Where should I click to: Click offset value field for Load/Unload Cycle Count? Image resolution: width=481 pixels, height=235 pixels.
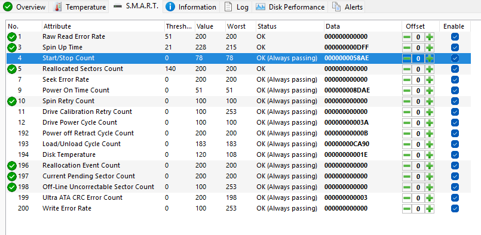tap(418, 144)
